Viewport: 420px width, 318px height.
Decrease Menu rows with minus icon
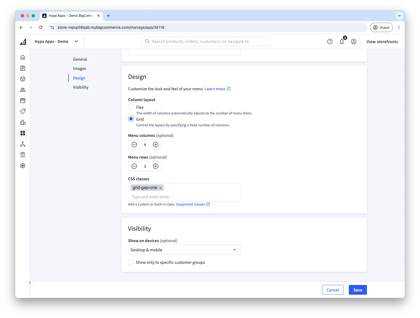coord(134,166)
